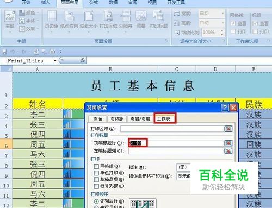Image resolution: width=272 pixels, height=208 pixels.
Task: Switch to the 页边距 tab in dialog
Action: pyautogui.click(x=117, y=119)
